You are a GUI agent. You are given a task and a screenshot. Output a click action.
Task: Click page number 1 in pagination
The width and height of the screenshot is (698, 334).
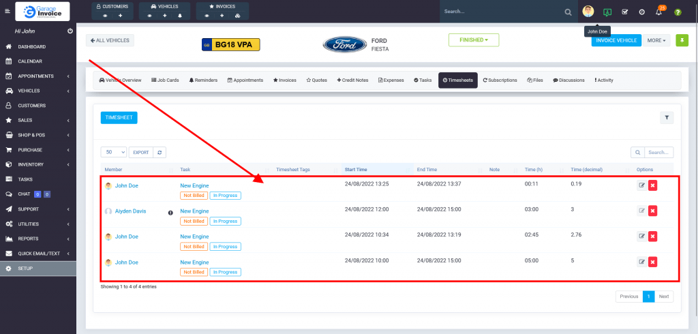(x=649, y=297)
